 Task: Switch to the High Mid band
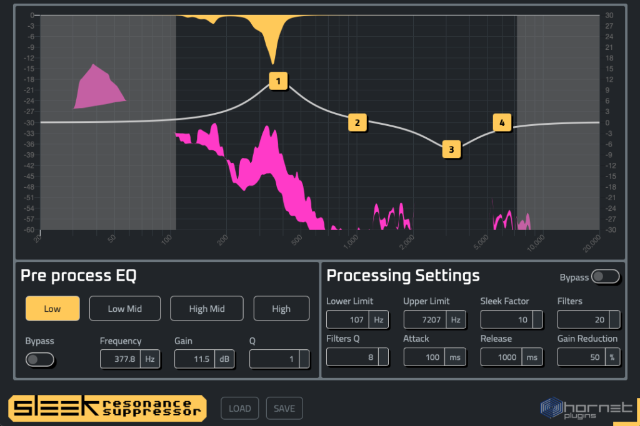pyautogui.click(x=207, y=308)
